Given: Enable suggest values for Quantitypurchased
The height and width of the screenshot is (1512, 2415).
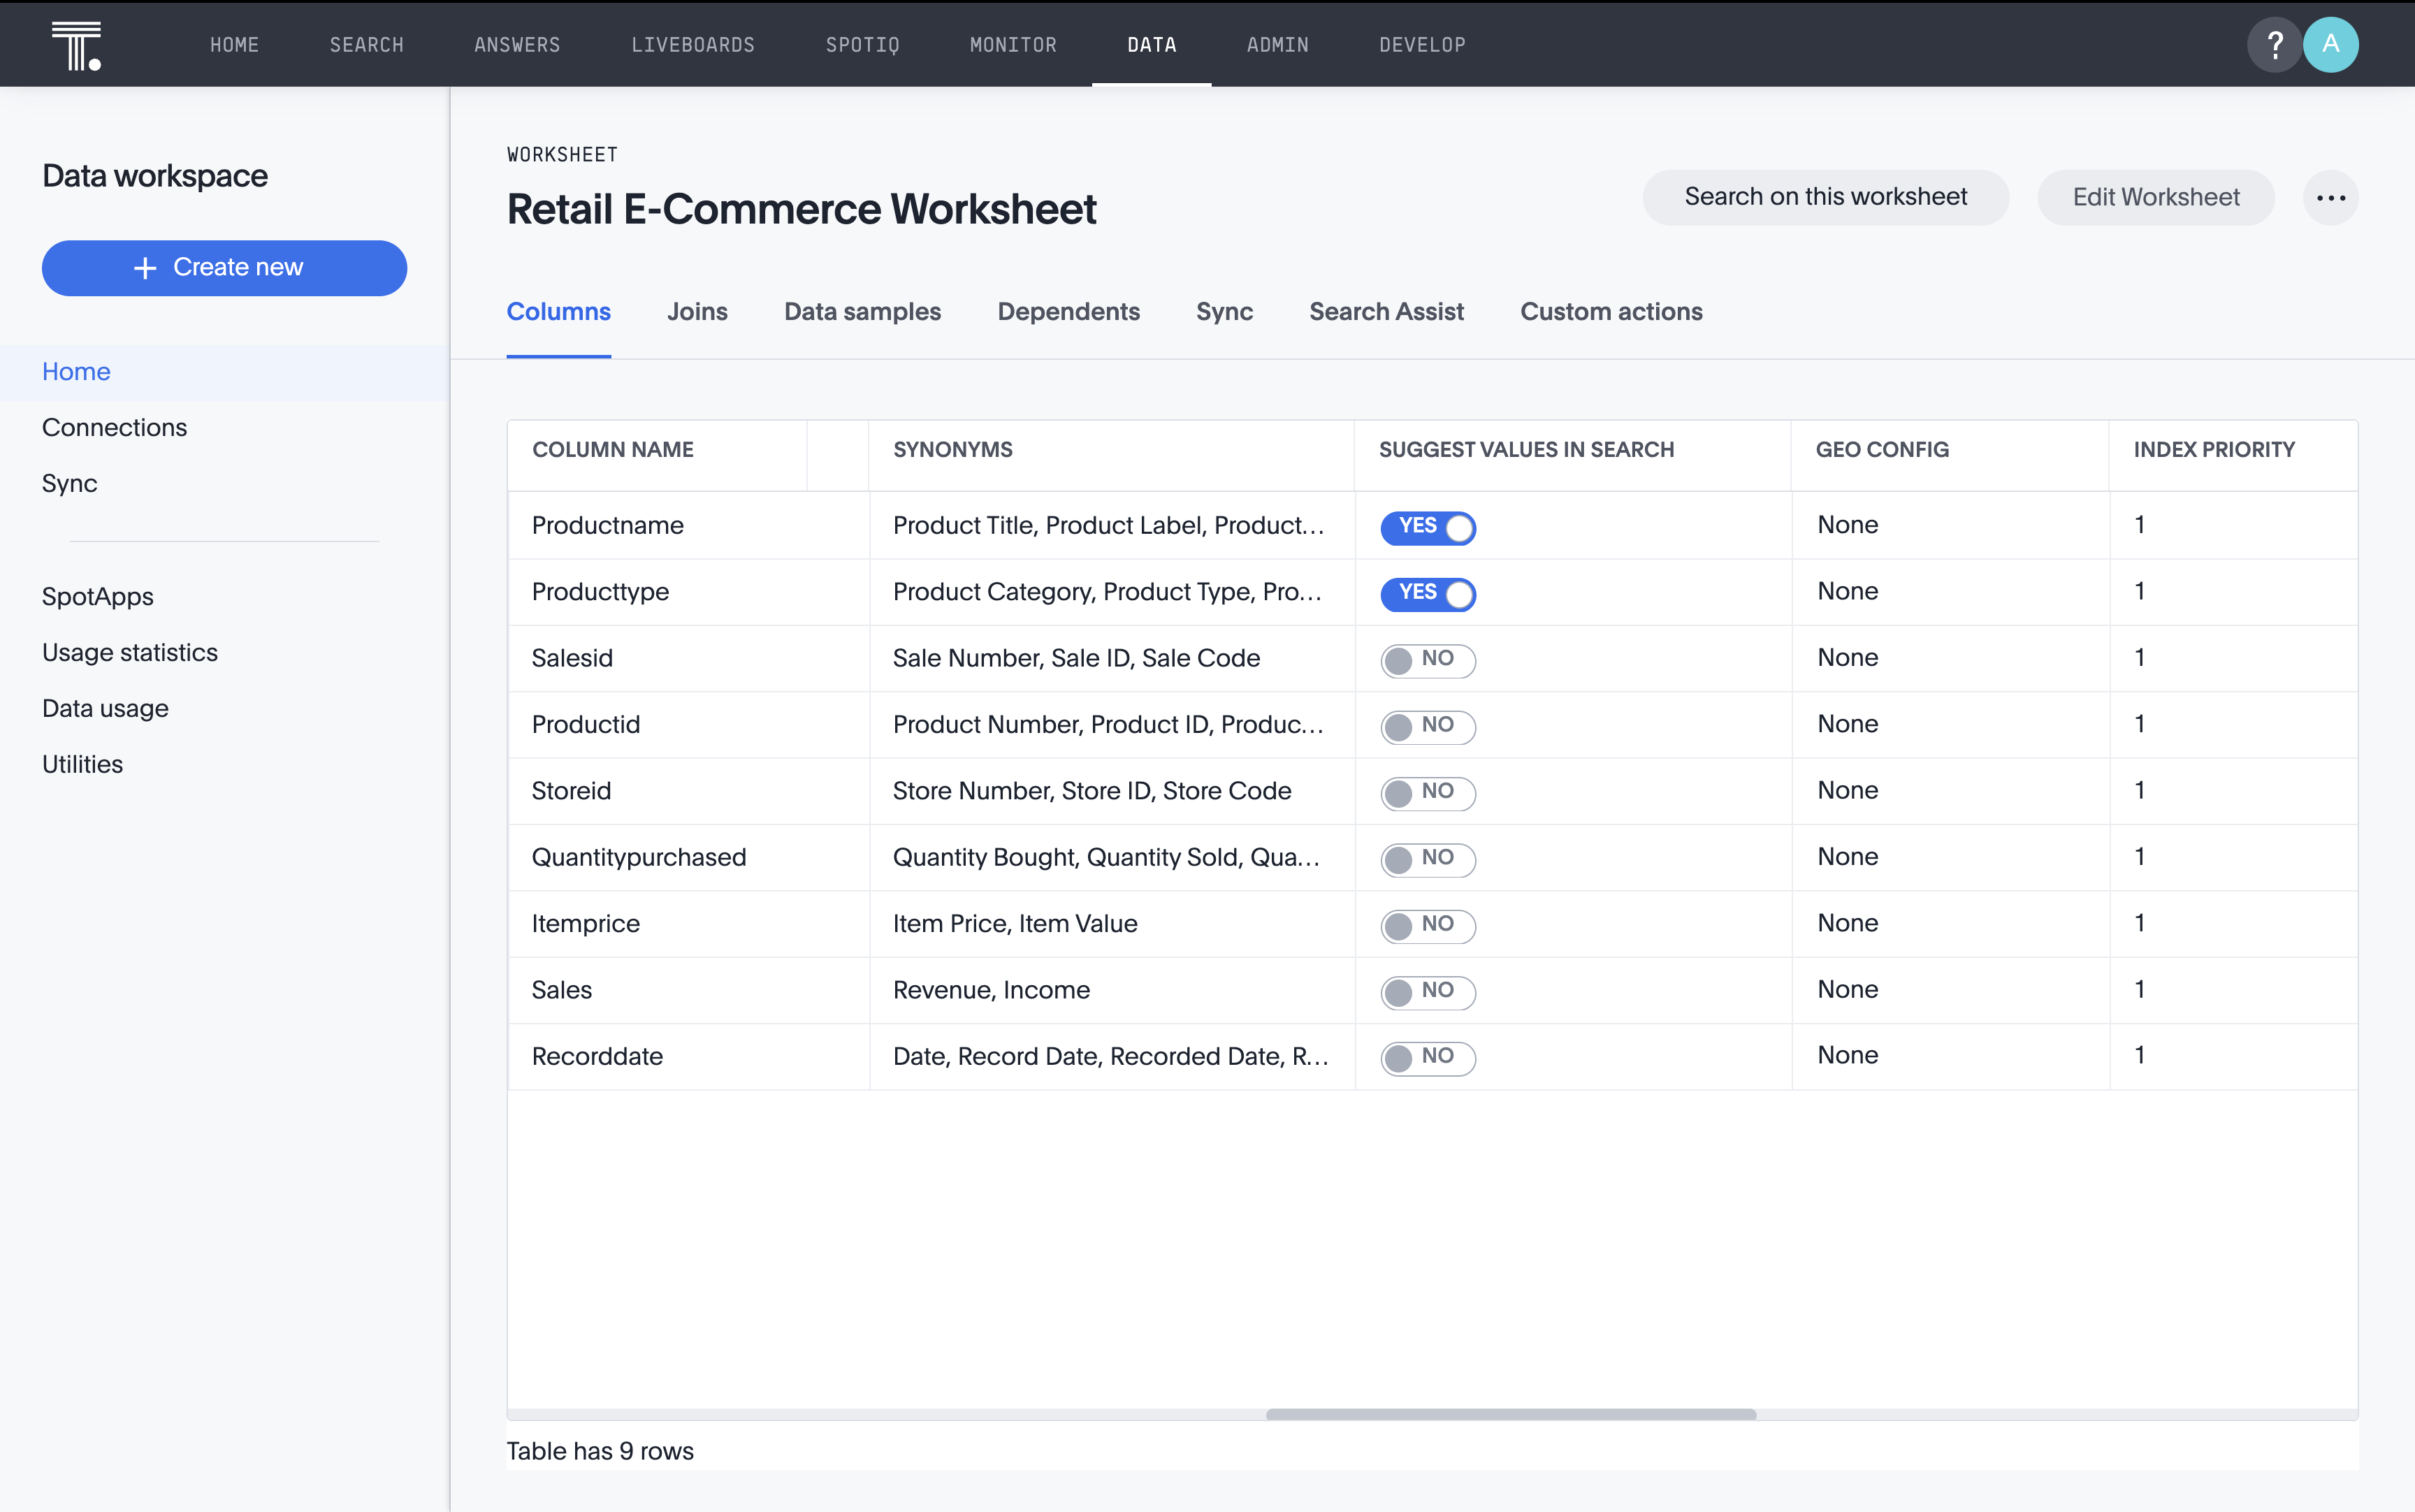Looking at the screenshot, I should tap(1428, 859).
